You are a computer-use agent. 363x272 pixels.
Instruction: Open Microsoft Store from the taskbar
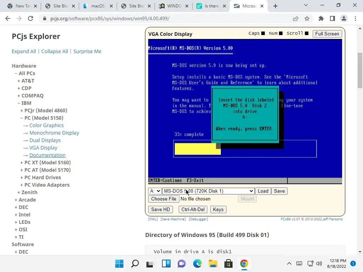[x=228, y=263]
